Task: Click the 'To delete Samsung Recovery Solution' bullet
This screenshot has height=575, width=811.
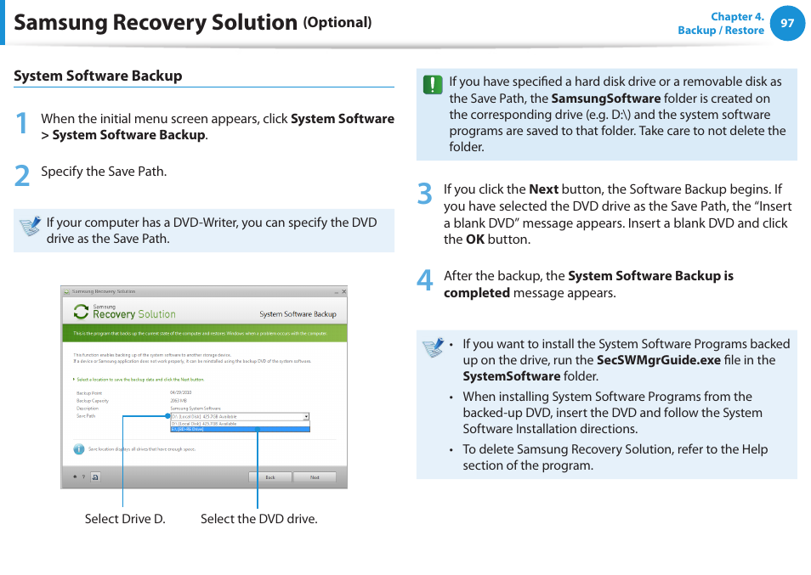Action: pos(615,457)
